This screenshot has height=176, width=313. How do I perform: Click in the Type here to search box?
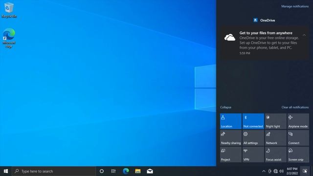tap(54, 171)
